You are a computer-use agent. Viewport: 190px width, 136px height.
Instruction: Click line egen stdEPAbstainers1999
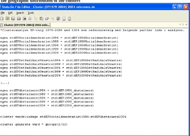point(47,102)
